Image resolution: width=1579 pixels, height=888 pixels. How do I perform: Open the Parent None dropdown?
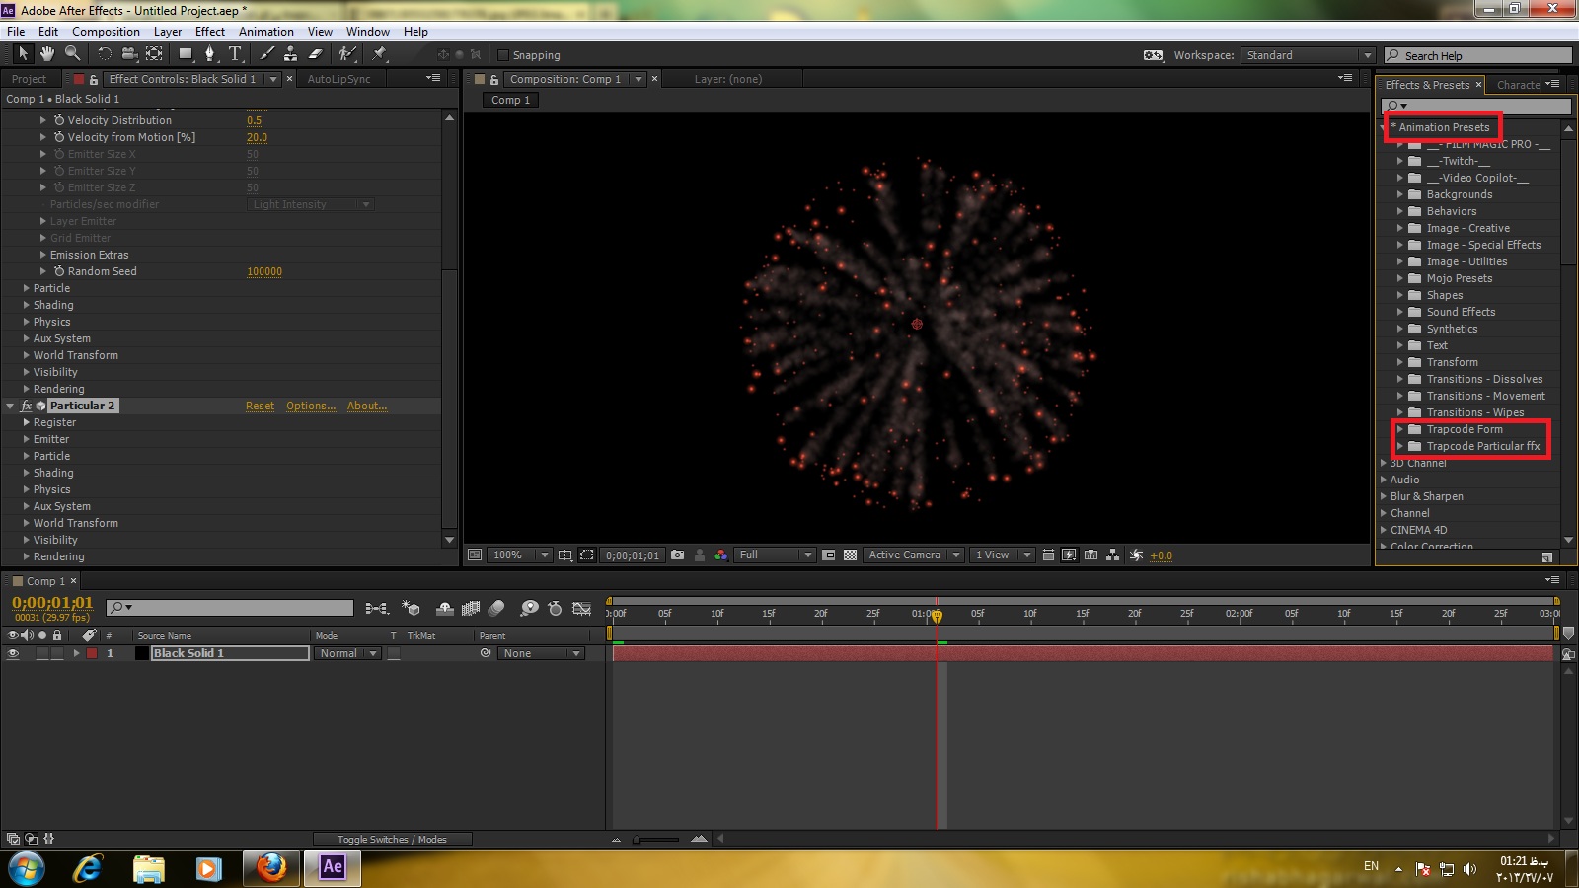[541, 653]
